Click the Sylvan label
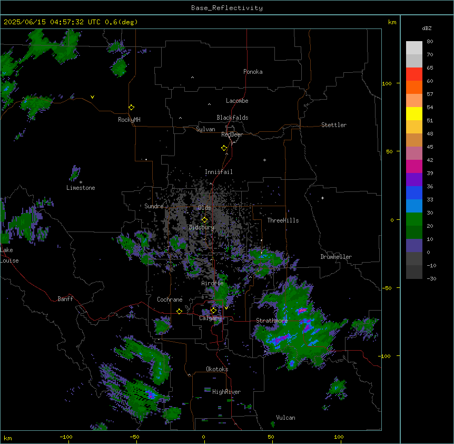454x444 pixels. click(205, 129)
